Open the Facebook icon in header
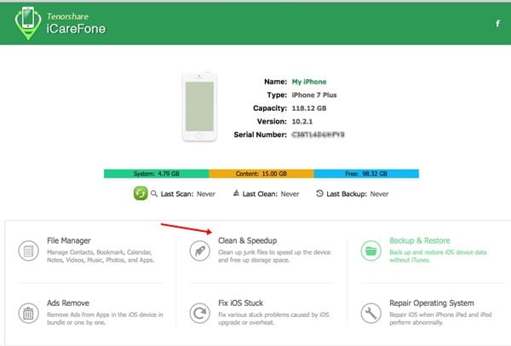 point(498,23)
